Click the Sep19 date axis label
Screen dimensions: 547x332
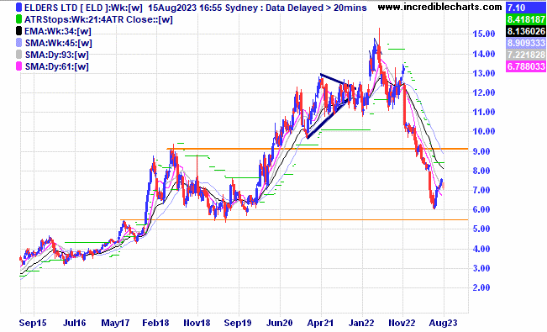coord(238,323)
